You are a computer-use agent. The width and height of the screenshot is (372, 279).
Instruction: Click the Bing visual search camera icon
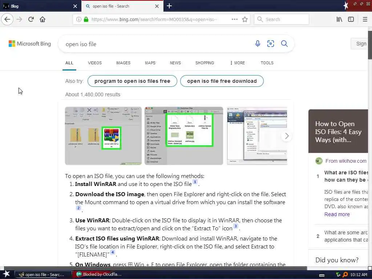tap(270, 44)
